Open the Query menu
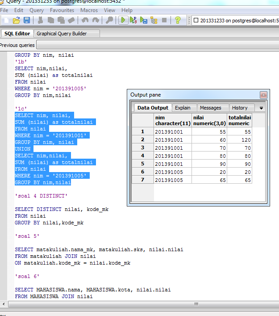The image size is (279, 316). (x=37, y=10)
